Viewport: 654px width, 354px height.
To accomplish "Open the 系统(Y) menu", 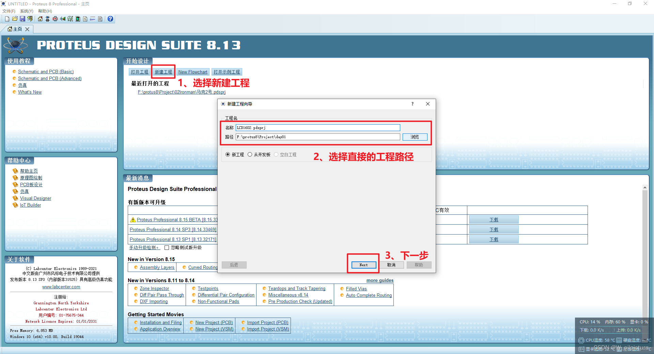I will (27, 11).
